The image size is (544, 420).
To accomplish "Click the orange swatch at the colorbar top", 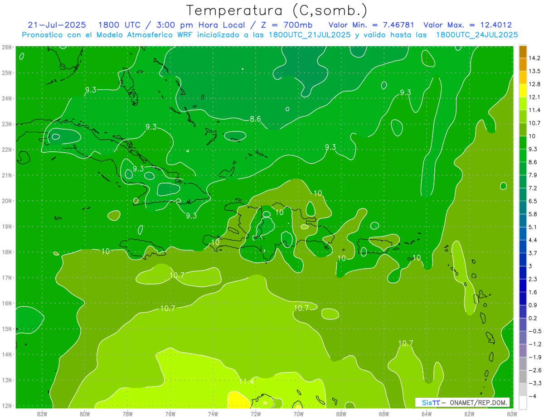I will coord(523,52).
